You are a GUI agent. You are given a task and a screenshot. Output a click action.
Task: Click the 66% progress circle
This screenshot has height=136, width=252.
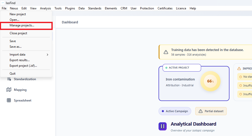point(210,81)
